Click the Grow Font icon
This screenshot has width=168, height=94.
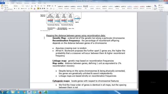pos(27,6)
